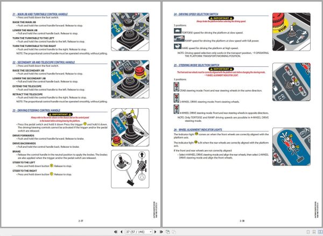
Task: Click secondary jib telescope handle illustration
Action: pyautogui.click(x=130, y=79)
